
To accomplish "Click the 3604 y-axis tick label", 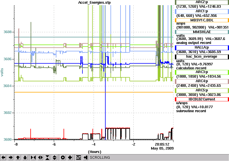I will click(x=7, y=86).
